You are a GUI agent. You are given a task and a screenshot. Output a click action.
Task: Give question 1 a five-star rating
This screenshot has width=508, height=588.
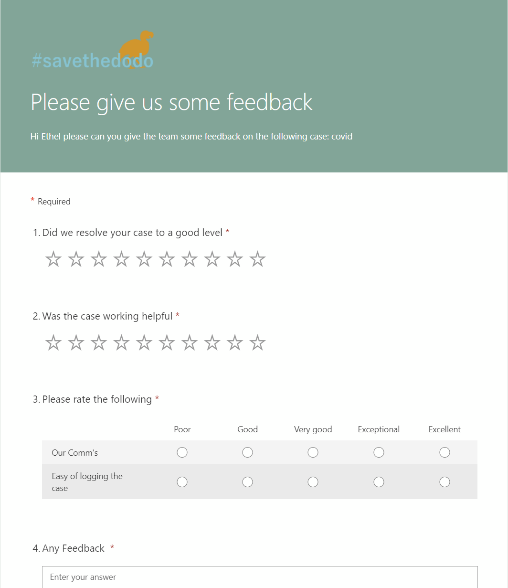tap(144, 259)
